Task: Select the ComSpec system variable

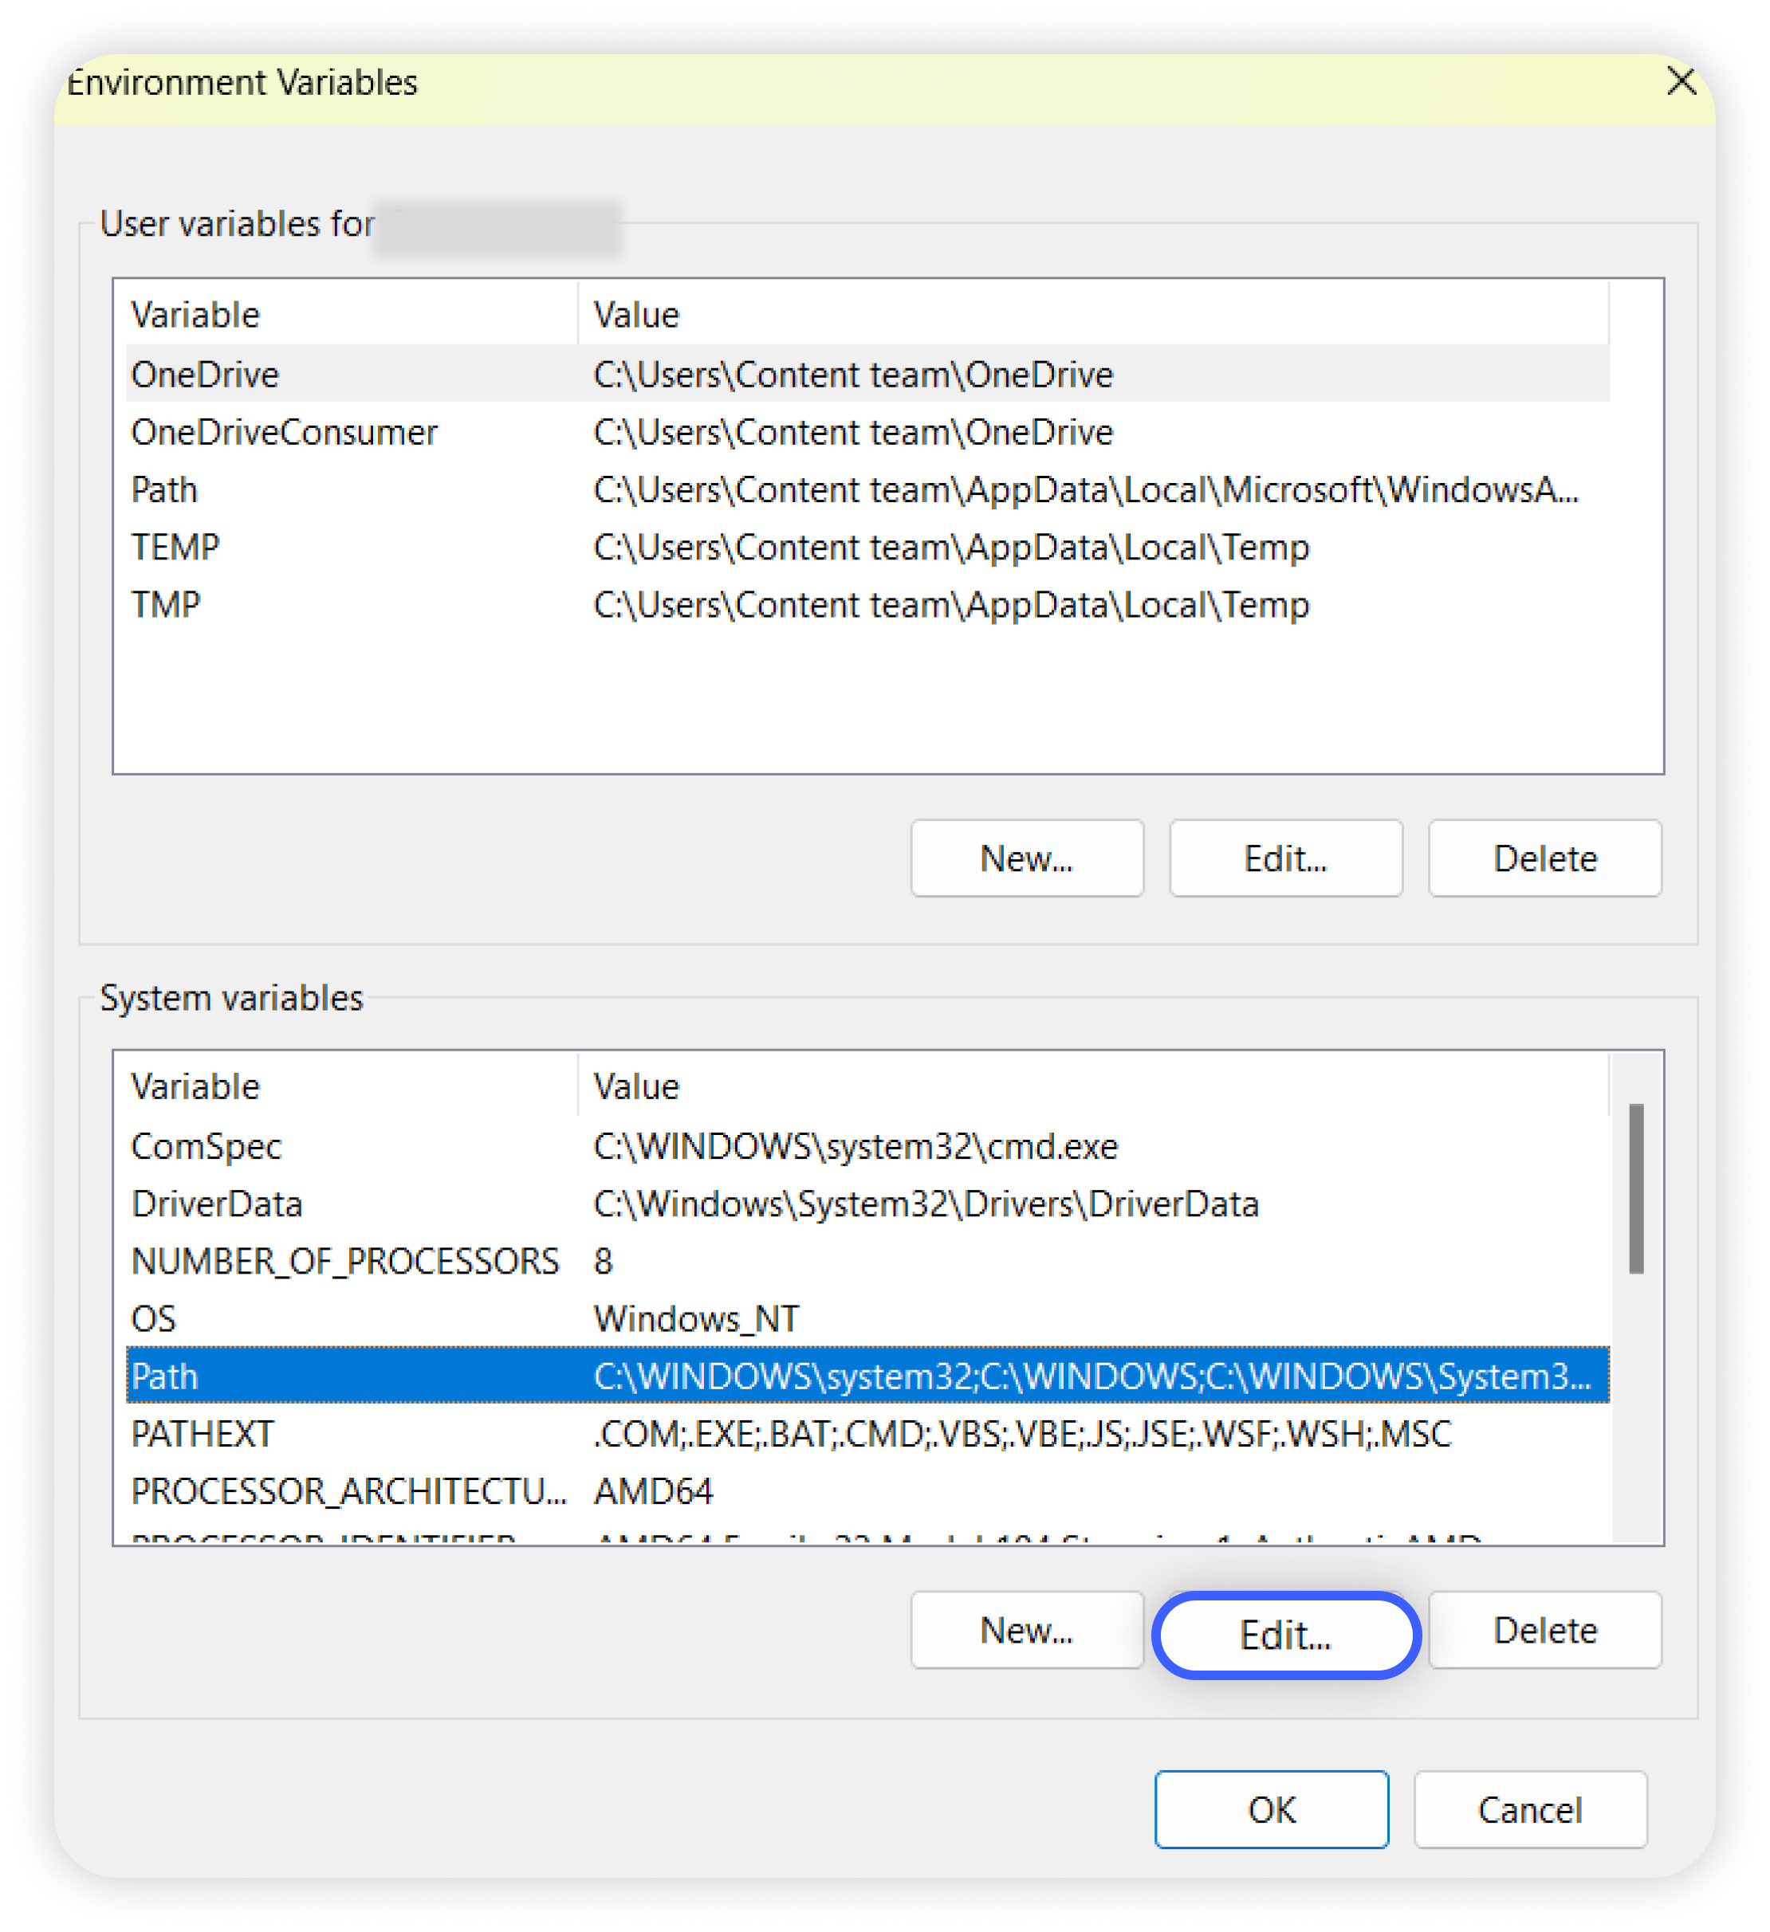Action: point(206,1146)
